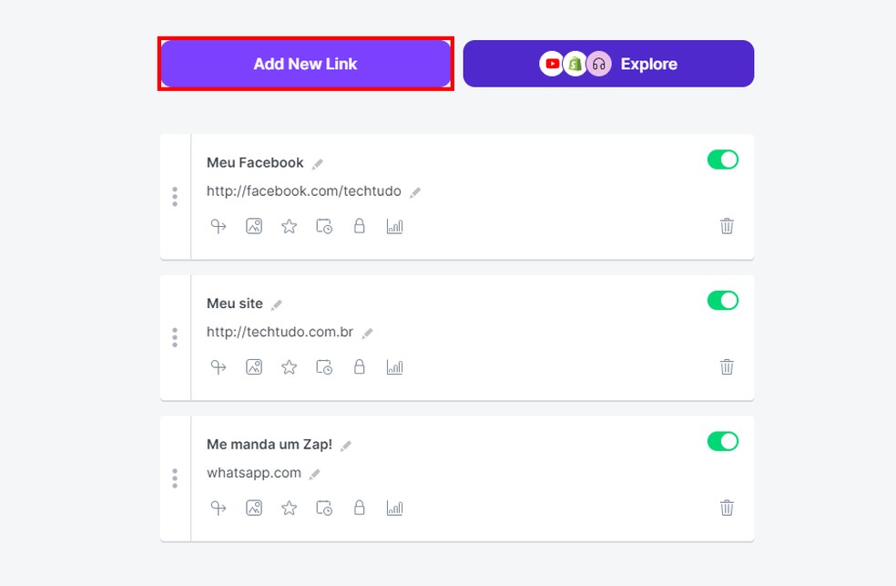This screenshot has width=896, height=586.
Task: View analytics for Me manda um Zap
Action: pos(394,508)
